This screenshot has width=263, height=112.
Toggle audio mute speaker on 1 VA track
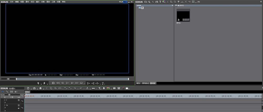tap(19, 108)
